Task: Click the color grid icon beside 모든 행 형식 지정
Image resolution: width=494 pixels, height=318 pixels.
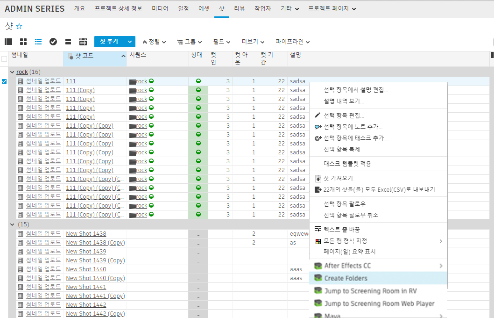Action: click(x=318, y=241)
